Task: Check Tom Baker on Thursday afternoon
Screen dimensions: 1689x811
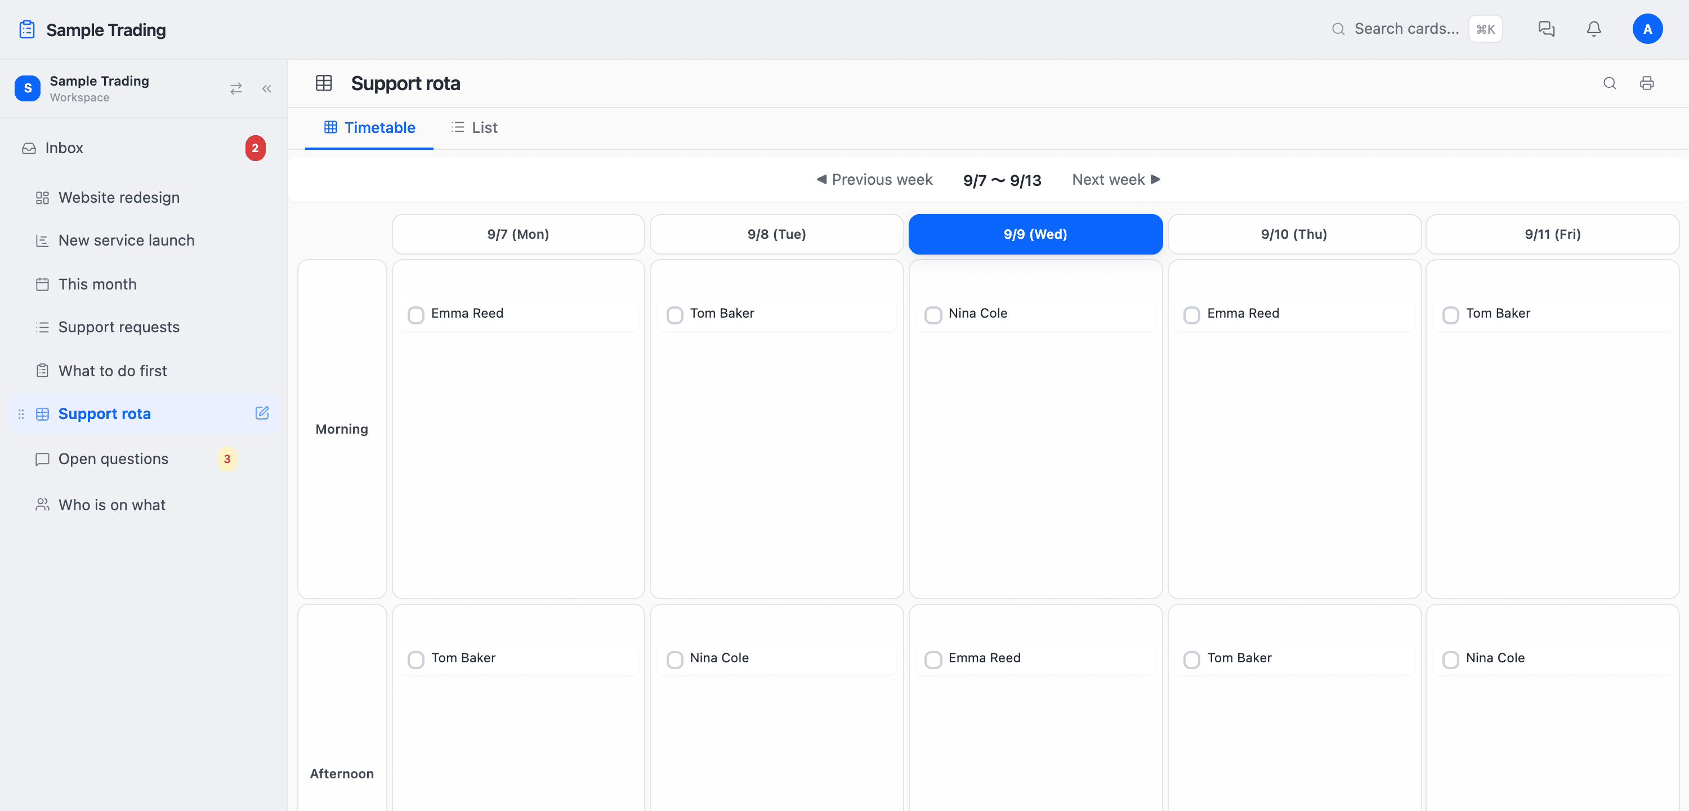Action: [x=1192, y=660]
